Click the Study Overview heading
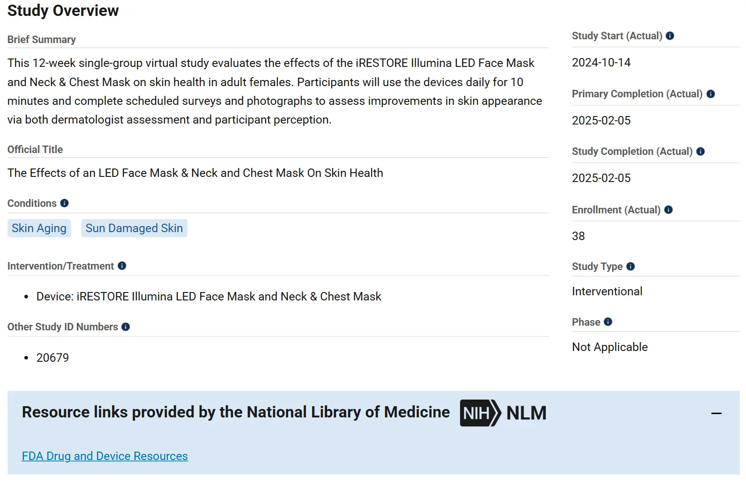The height and width of the screenshot is (482, 746). click(63, 10)
